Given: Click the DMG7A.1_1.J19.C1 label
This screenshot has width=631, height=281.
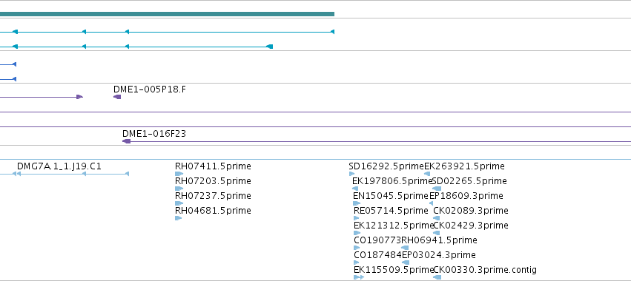Looking at the screenshot, I should tap(59, 166).
